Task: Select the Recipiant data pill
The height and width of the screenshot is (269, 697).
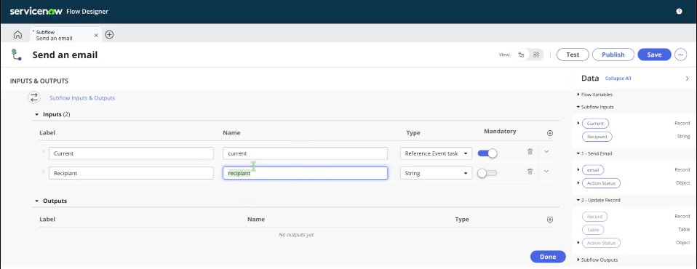Action: pos(597,137)
